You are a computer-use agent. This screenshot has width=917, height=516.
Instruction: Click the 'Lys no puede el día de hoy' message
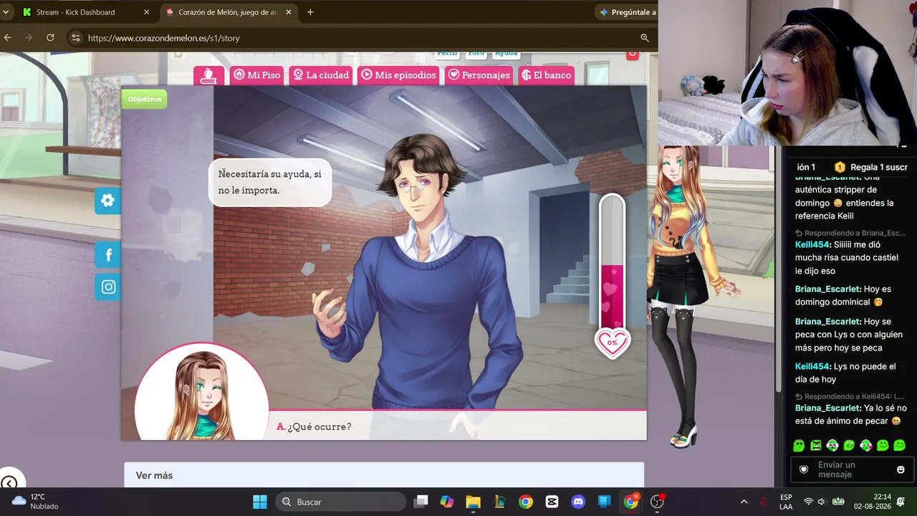point(845,373)
